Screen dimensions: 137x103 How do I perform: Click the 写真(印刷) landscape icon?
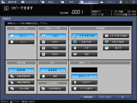coord(75,42)
